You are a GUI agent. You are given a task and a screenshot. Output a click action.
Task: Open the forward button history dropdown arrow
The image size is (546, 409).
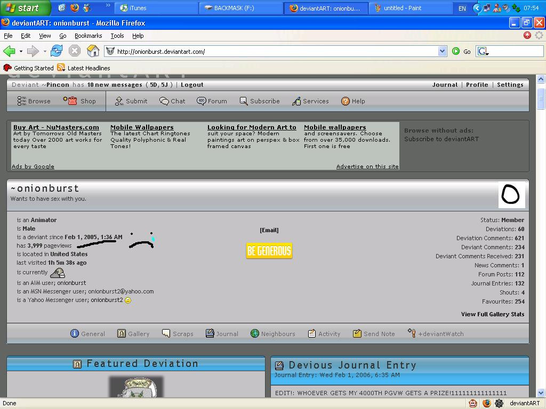click(x=45, y=52)
